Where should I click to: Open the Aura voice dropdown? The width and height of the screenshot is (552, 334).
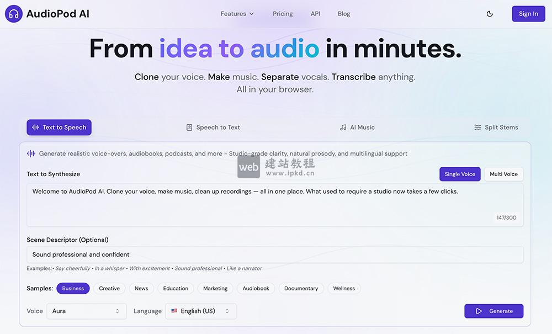[x=86, y=311]
